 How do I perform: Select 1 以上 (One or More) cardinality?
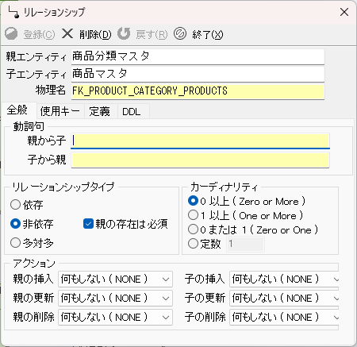[245, 215]
